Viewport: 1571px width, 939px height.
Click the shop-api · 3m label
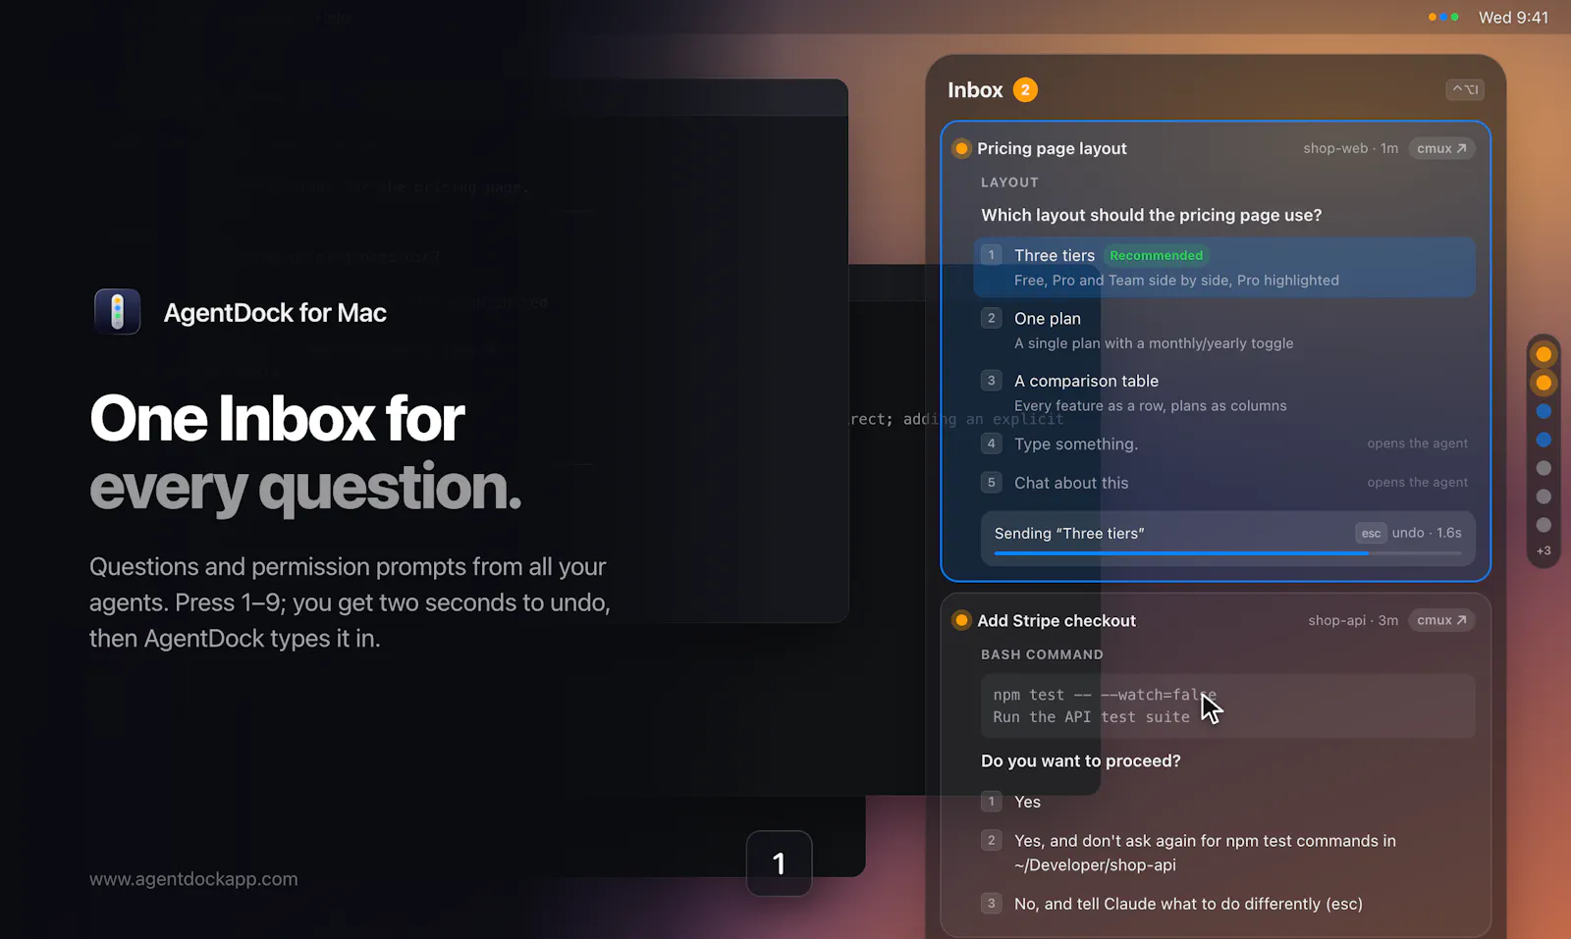click(x=1353, y=620)
